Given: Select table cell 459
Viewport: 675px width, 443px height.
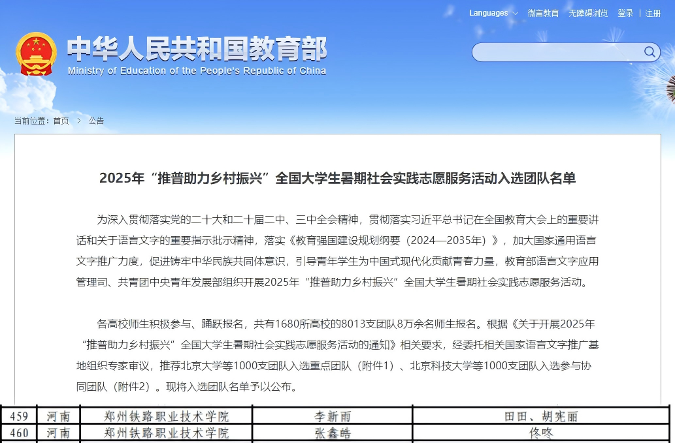Looking at the screenshot, I should coord(19,416).
